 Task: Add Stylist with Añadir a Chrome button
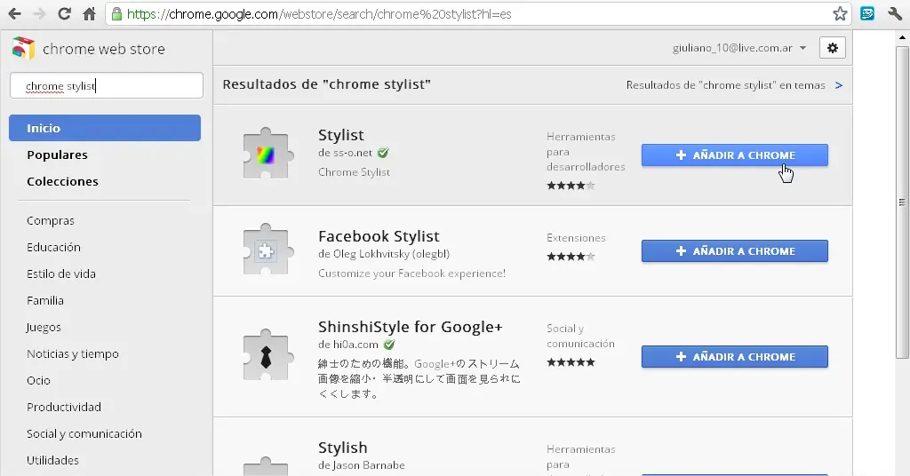click(735, 155)
